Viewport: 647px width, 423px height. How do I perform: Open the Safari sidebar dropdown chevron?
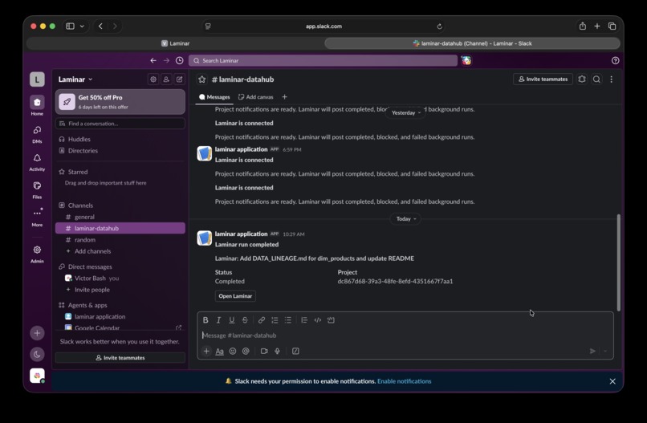82,26
